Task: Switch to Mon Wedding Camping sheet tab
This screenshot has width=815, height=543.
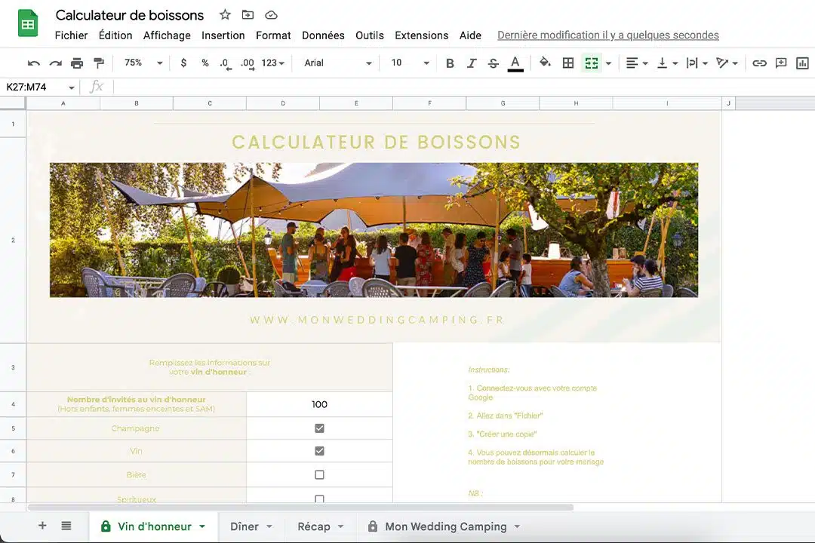Action: (x=444, y=526)
